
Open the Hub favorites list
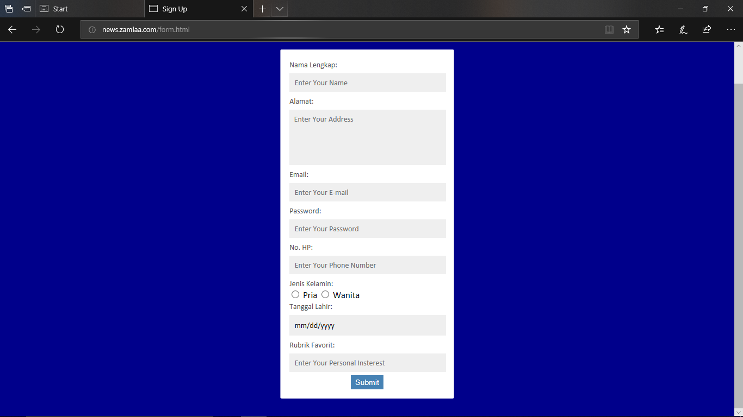(x=659, y=29)
